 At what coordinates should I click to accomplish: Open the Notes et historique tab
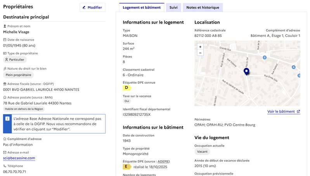(x=203, y=7)
